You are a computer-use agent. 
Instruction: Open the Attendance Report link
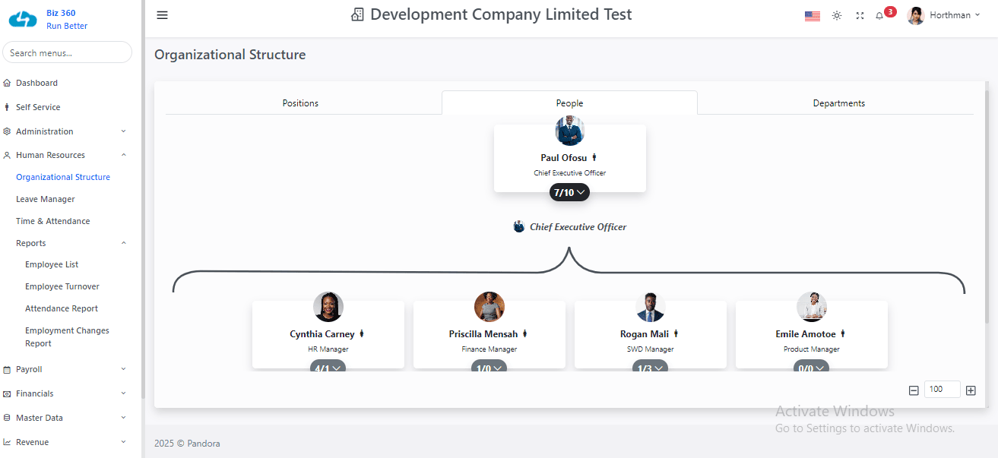point(62,308)
